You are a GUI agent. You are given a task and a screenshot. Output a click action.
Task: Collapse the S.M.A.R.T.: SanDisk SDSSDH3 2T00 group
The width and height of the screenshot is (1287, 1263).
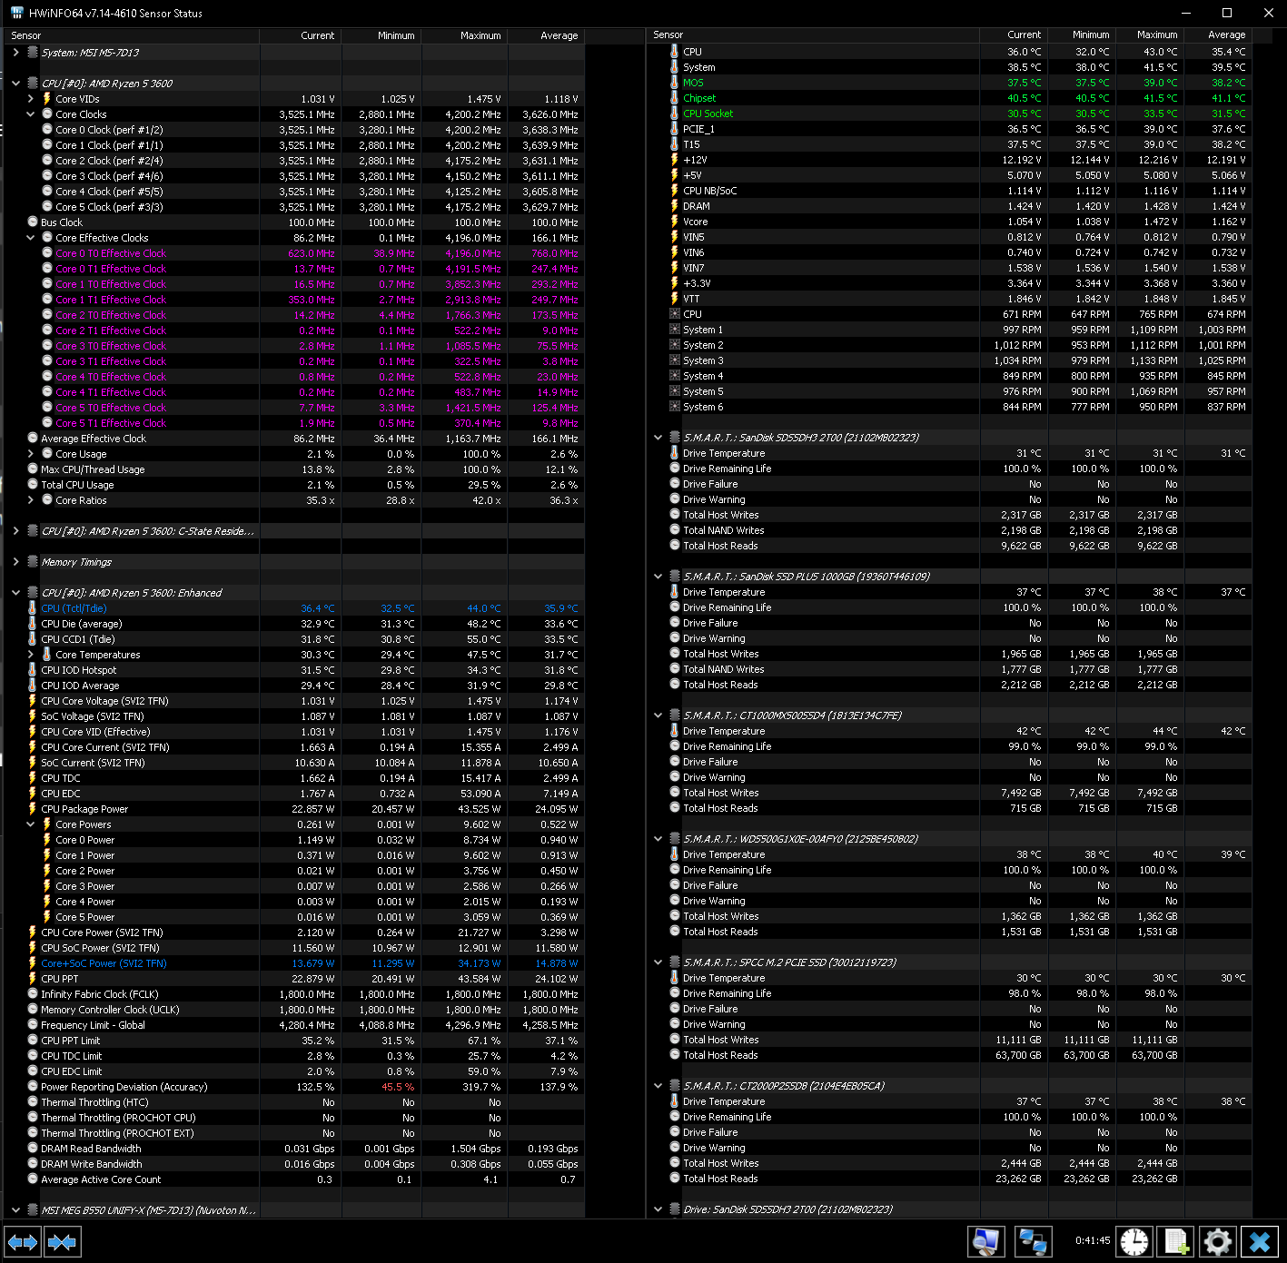[x=658, y=438]
